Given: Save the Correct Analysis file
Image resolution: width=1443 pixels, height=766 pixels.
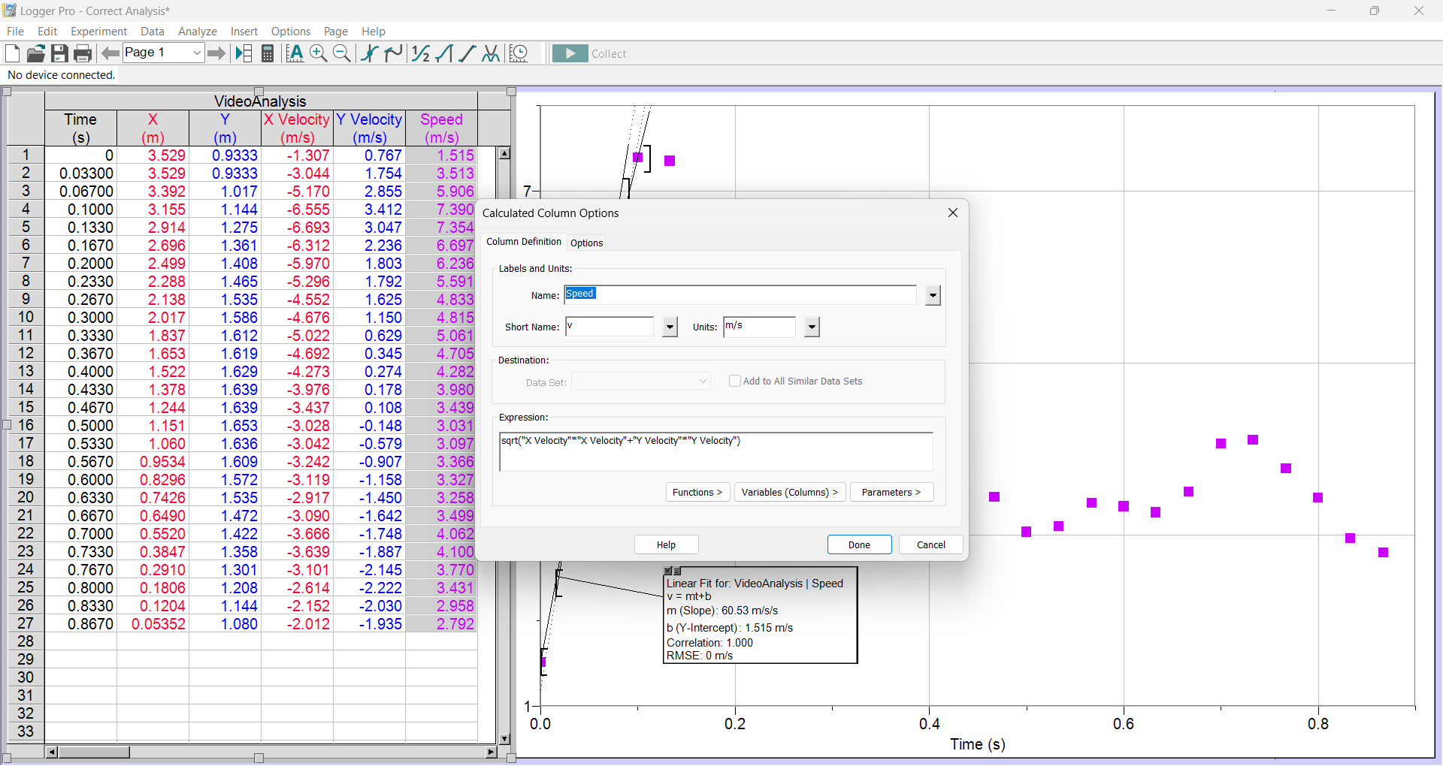Looking at the screenshot, I should 59,53.
